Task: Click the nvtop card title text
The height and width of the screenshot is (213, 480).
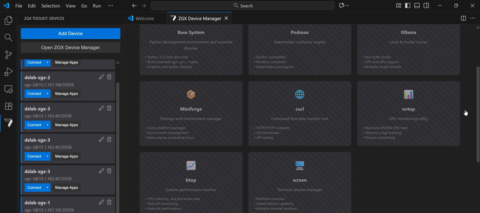Action: 408,109
